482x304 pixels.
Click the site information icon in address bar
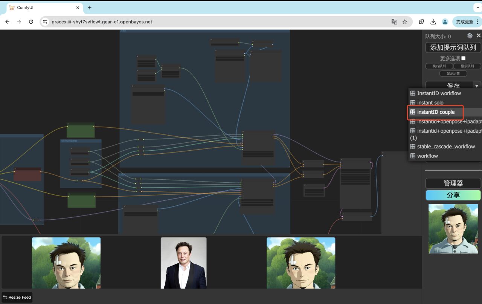point(45,22)
